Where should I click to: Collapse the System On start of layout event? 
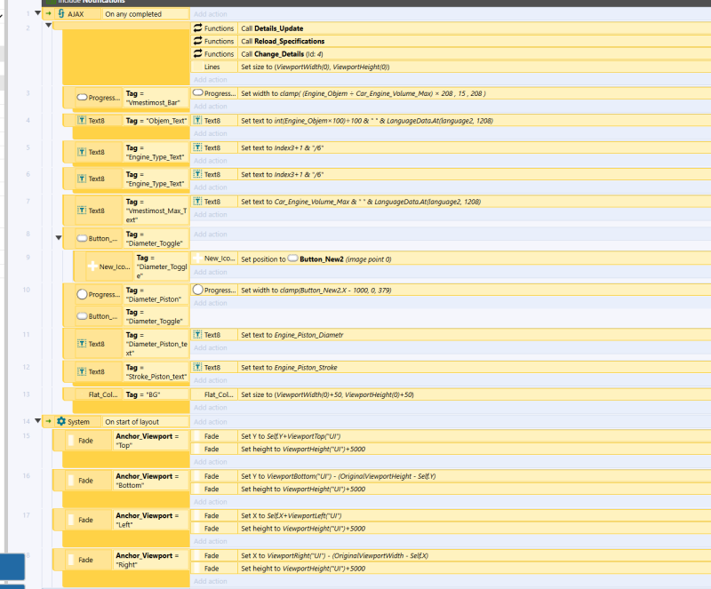coord(37,421)
